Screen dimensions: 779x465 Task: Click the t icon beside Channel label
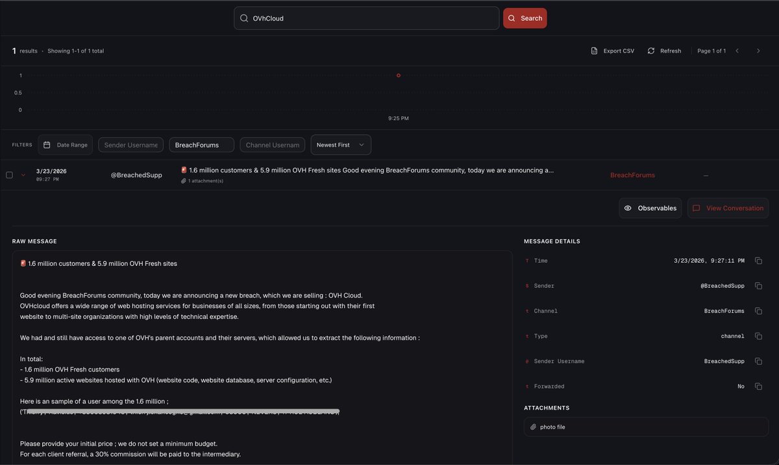[x=527, y=311]
